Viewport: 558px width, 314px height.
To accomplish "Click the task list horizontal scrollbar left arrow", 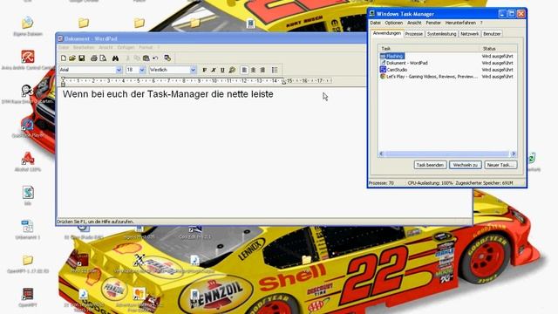I will pyautogui.click(x=382, y=154).
